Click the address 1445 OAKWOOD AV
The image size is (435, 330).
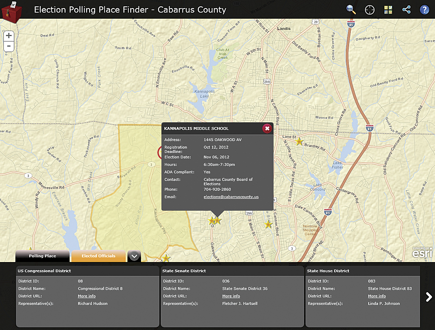point(223,140)
